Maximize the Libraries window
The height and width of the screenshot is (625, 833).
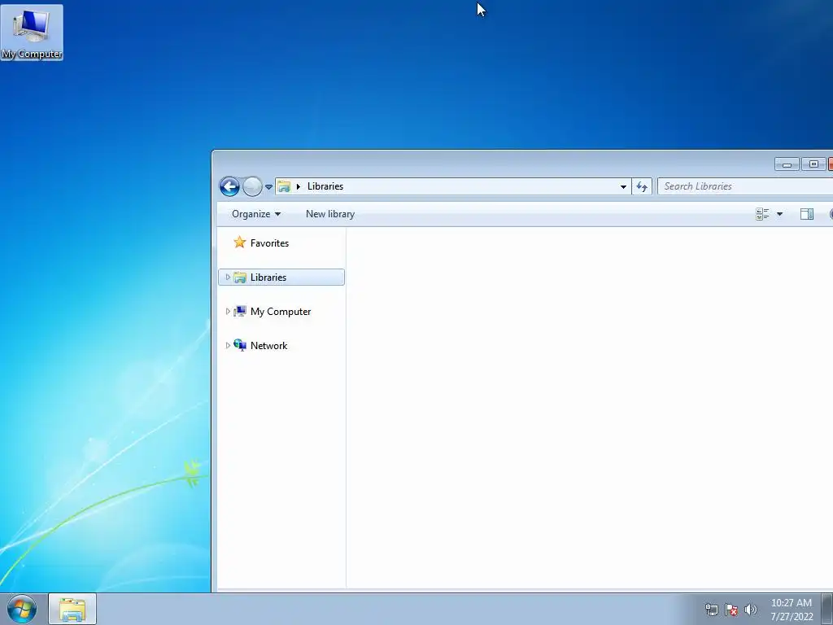pyautogui.click(x=813, y=164)
